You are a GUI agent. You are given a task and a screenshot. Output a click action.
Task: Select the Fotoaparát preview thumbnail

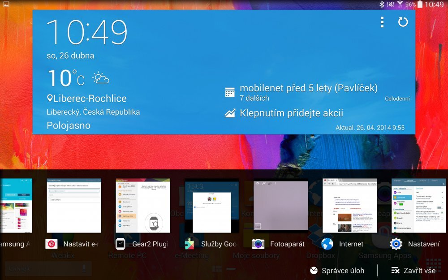click(280, 206)
